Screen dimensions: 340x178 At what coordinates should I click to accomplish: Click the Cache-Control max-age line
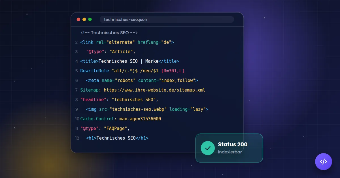point(121,119)
